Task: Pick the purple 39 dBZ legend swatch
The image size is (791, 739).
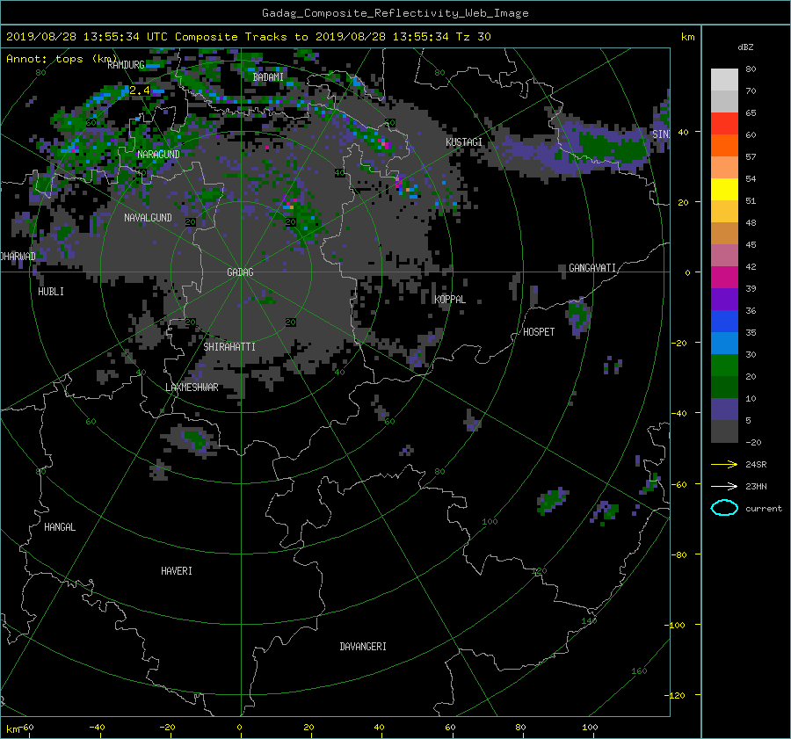Action: pos(724,299)
